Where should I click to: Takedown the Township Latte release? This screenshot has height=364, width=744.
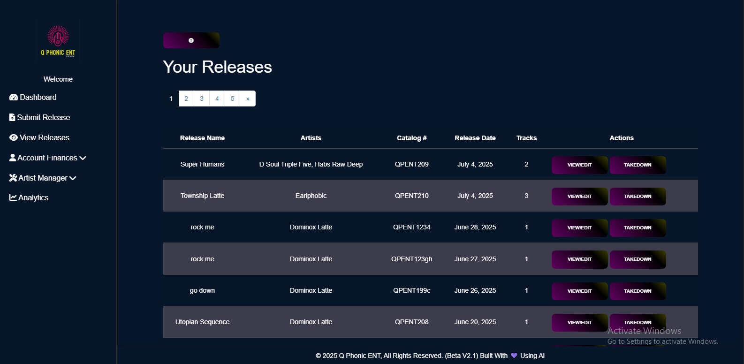pyautogui.click(x=638, y=197)
